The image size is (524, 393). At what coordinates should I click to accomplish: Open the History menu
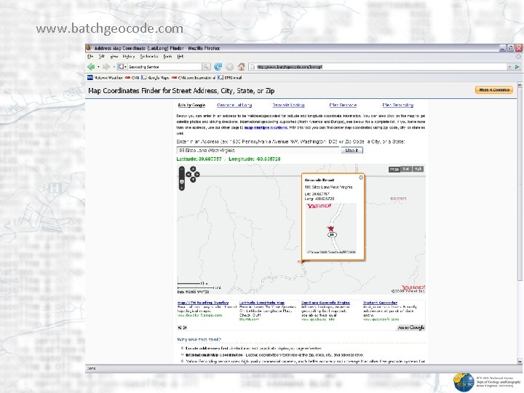[129, 57]
